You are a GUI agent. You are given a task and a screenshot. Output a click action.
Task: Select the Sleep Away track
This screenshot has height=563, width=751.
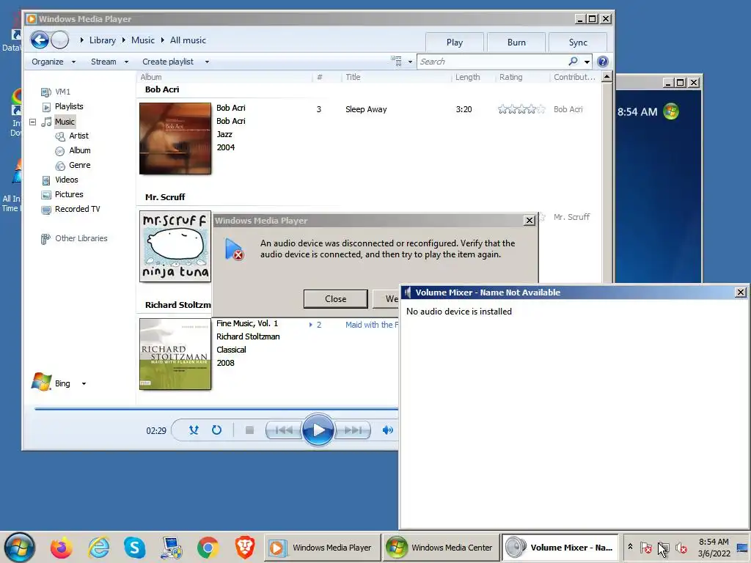(366, 109)
